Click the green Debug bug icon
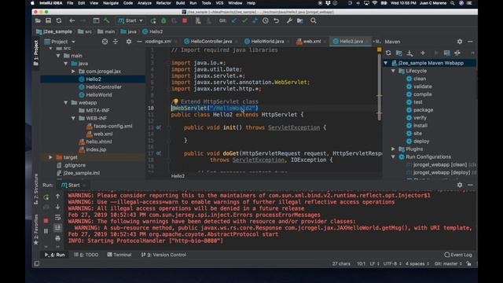 pos(163,21)
